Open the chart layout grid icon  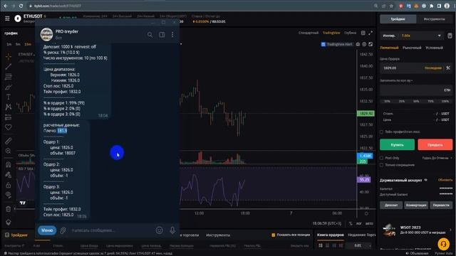(x=363, y=33)
